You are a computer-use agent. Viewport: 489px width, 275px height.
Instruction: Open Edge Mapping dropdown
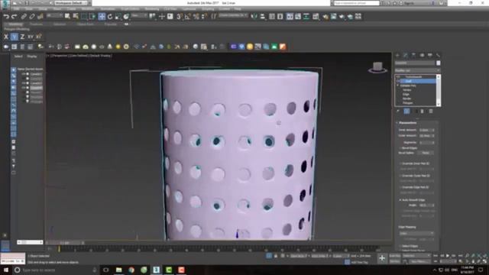pyautogui.click(x=416, y=233)
